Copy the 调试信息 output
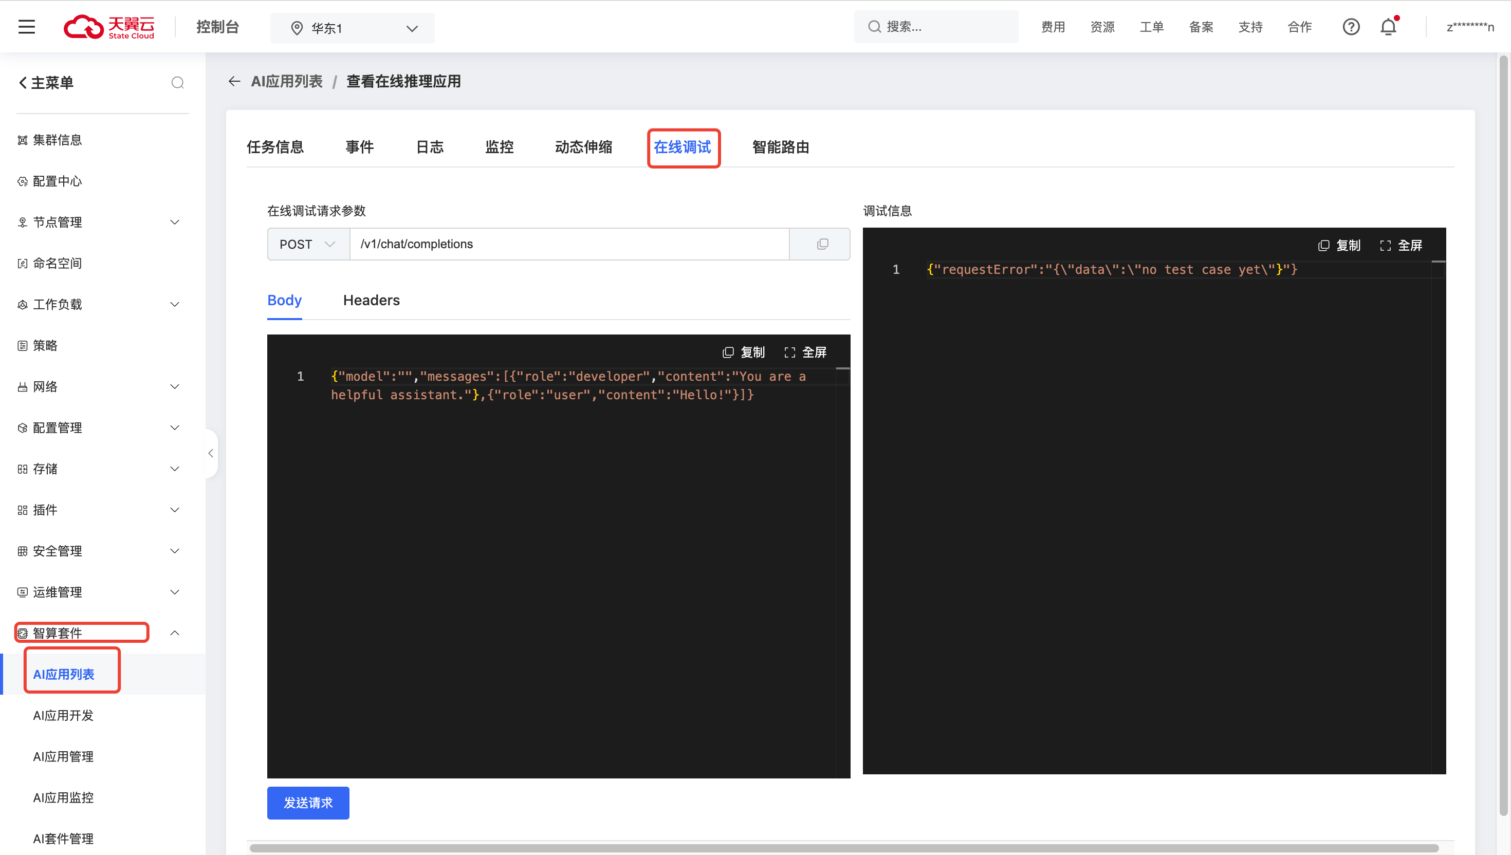 click(1339, 246)
